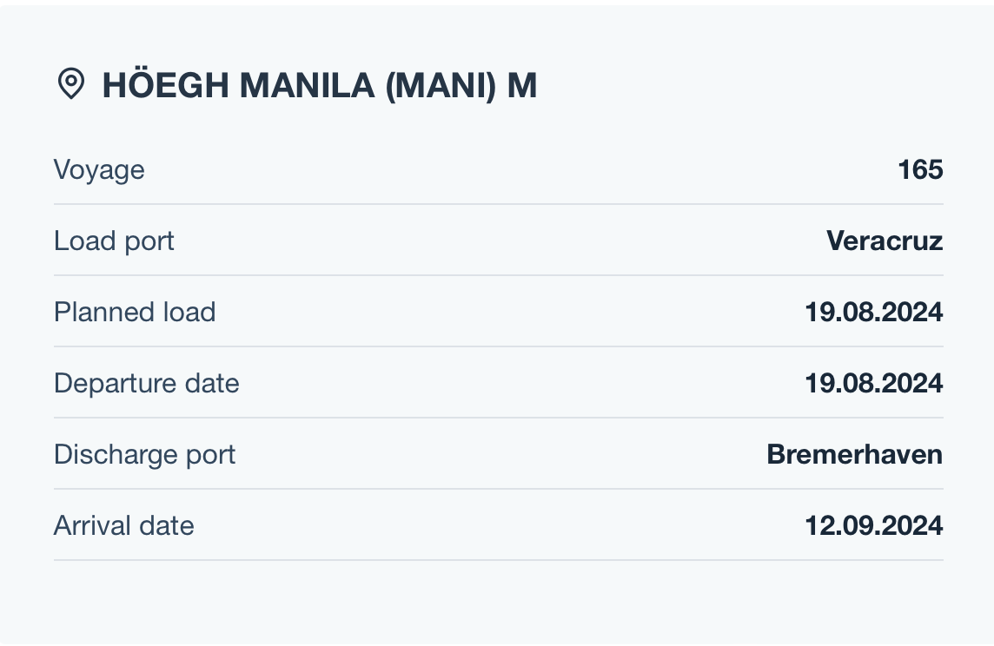Click the (MANI) code in the heading
This screenshot has height=646, width=994.
point(441,85)
